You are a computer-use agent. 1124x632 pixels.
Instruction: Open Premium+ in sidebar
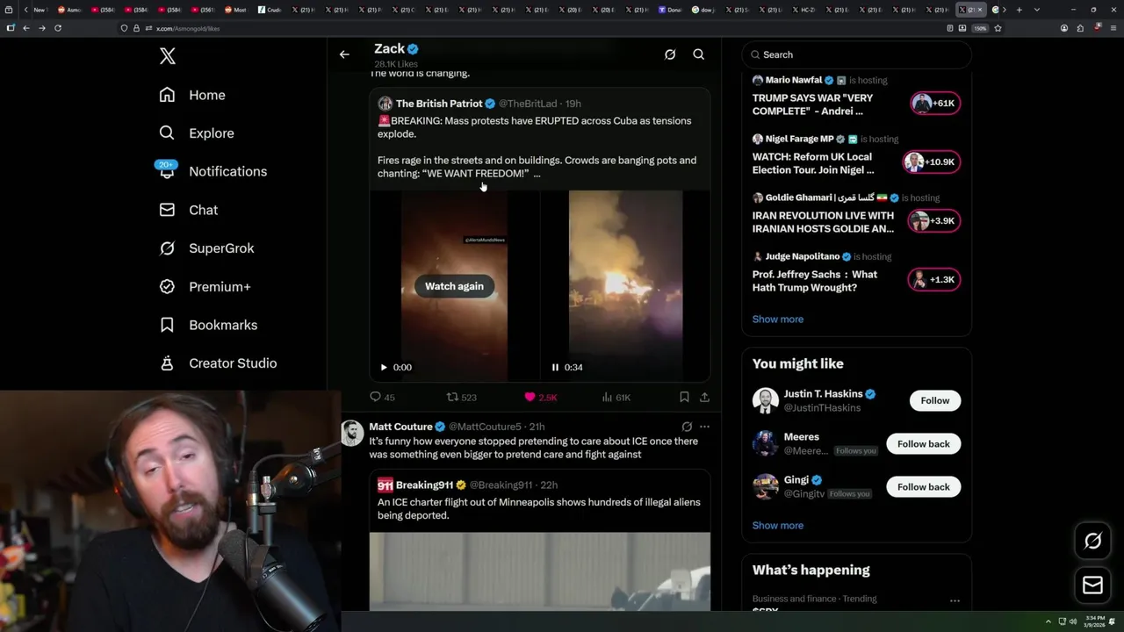tap(205, 287)
